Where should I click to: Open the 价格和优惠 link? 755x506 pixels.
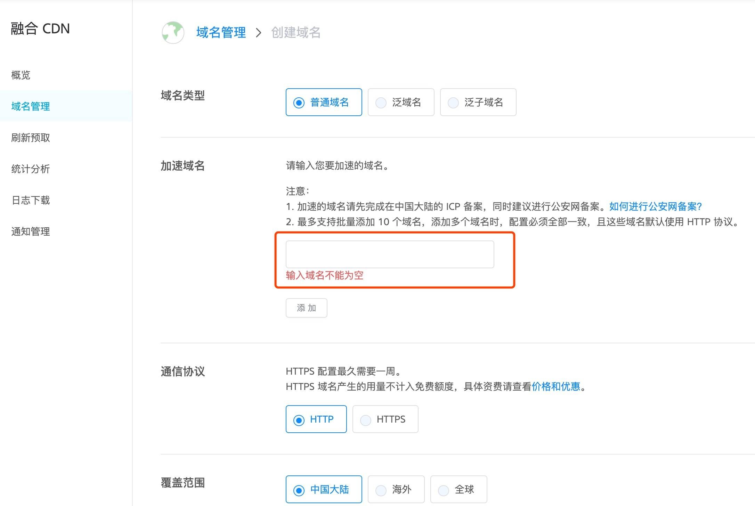pos(556,386)
